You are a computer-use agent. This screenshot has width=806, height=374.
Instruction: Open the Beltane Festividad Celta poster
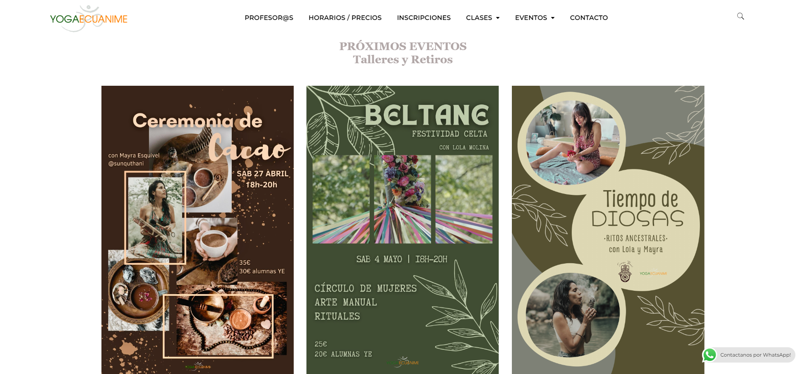pos(402,230)
